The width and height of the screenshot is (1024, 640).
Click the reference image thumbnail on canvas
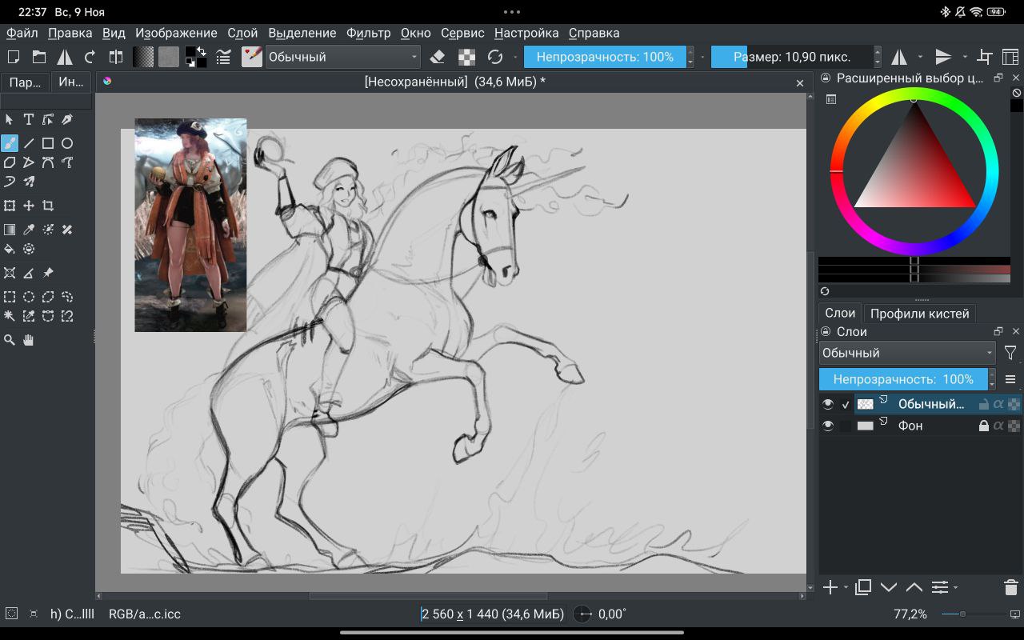[190, 225]
